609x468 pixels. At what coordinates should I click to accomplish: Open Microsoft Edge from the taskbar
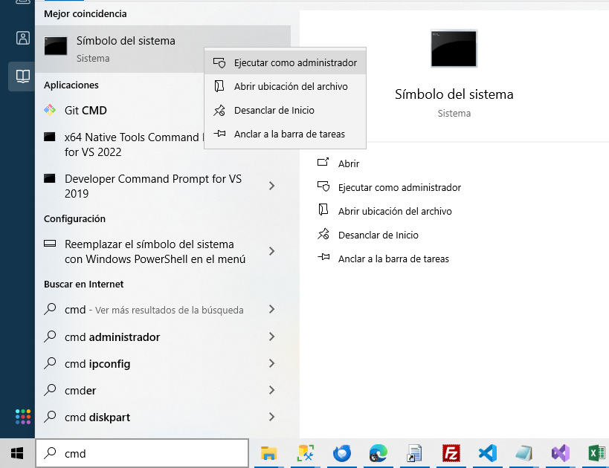(378, 453)
